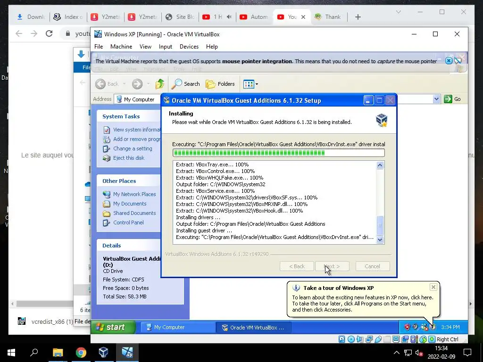
Task: Click the Explorer Back button
Action: tap(107, 84)
